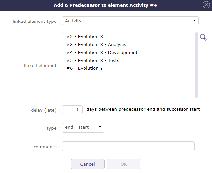Confirm with the OK button
The width and height of the screenshot is (212, 173).
[124, 164]
